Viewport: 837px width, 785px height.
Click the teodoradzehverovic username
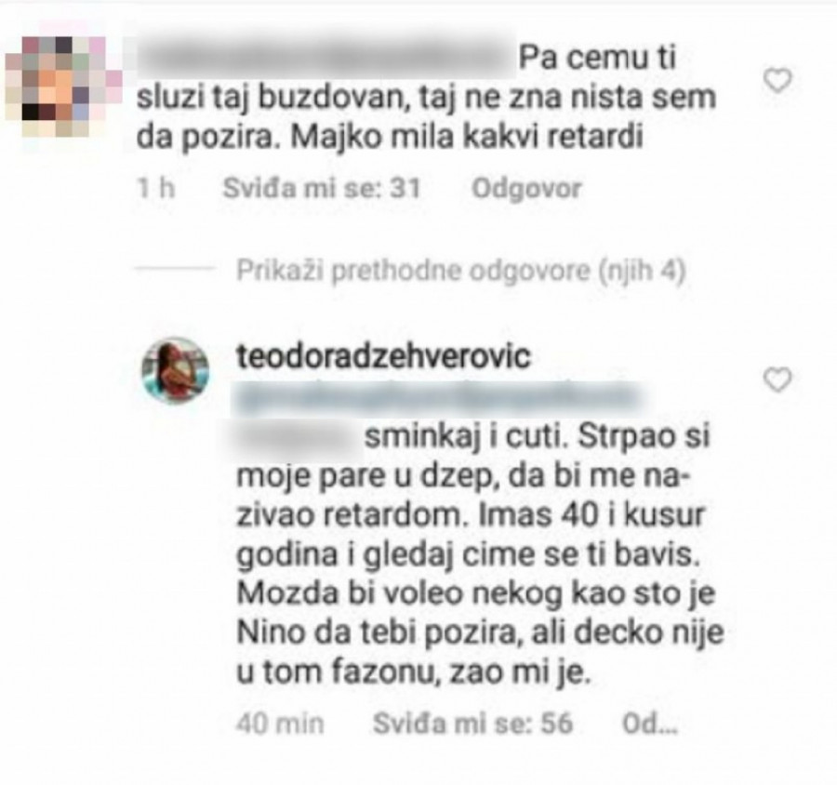tap(384, 356)
